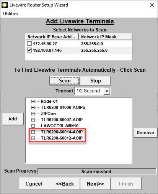Screen dimensions: 158x194
Task: Uncheck the 192.168.87.146 network checkbox
Action: coord(29,50)
